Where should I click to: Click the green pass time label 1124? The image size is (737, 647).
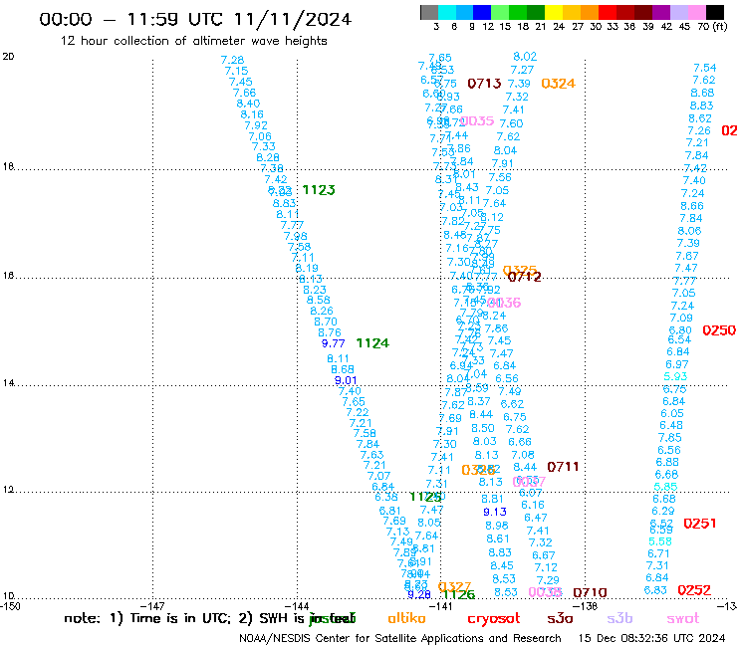(x=372, y=343)
